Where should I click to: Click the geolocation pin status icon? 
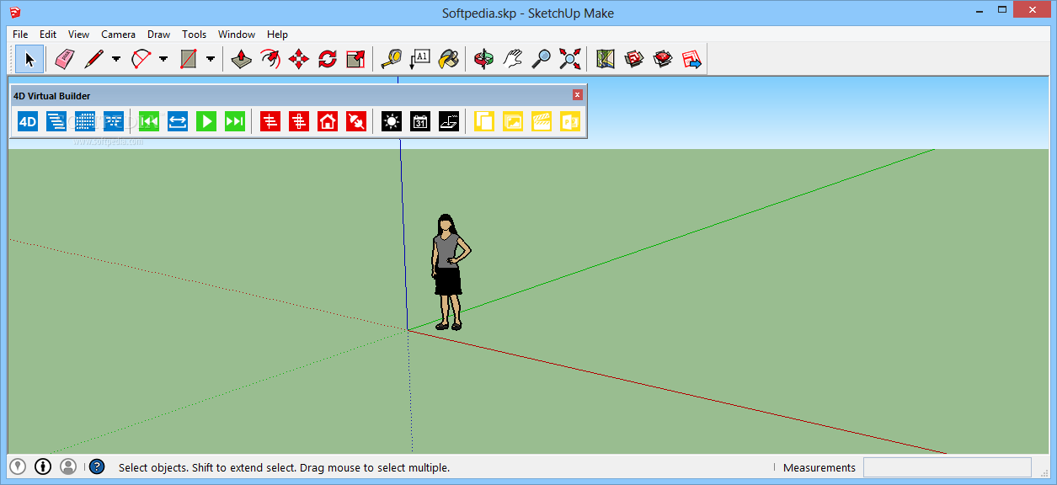tap(18, 466)
